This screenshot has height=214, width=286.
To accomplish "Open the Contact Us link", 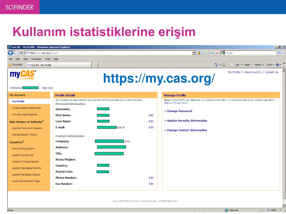I will point(271,72).
